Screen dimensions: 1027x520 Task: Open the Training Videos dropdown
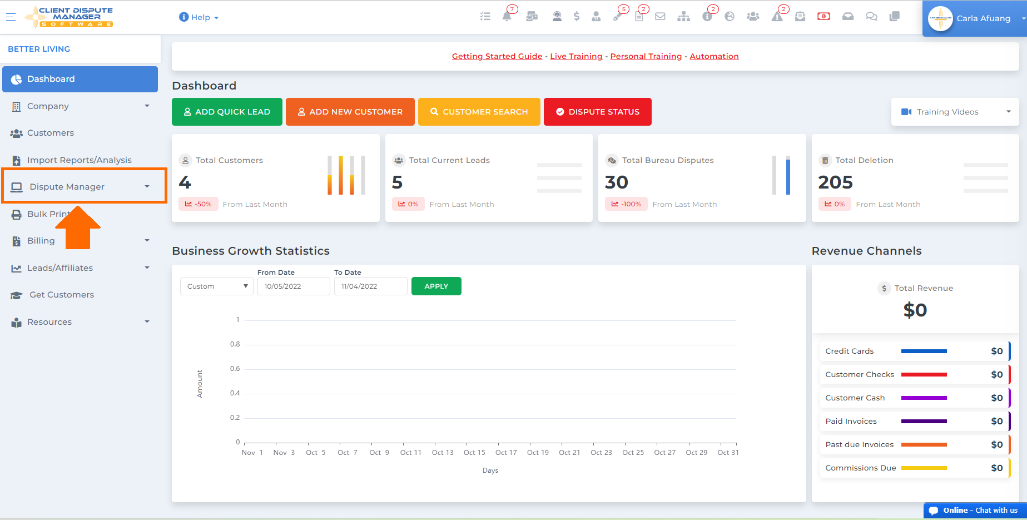[955, 112]
